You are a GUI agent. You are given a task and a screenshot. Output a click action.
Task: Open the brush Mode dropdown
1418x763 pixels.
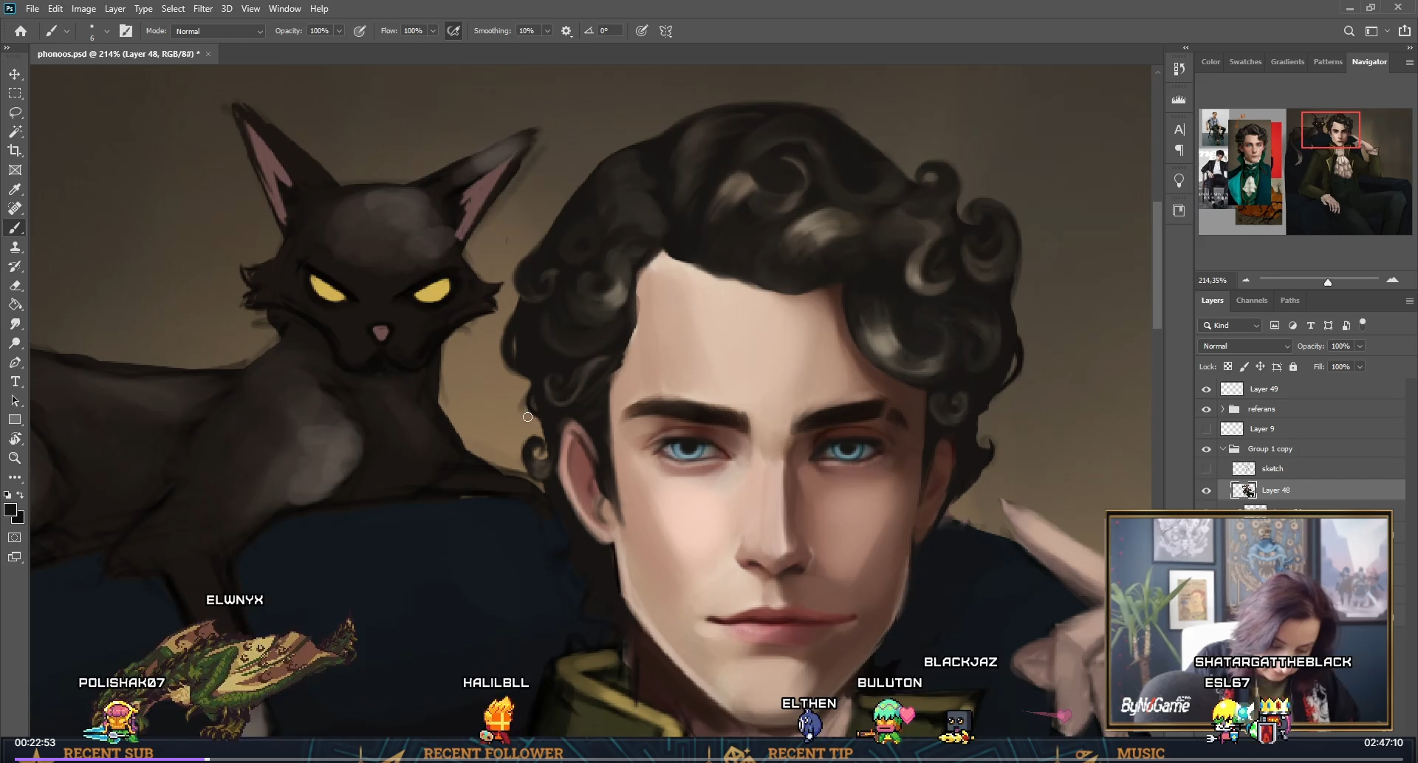point(218,31)
